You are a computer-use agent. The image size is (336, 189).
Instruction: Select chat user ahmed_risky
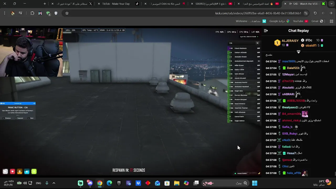(291, 120)
